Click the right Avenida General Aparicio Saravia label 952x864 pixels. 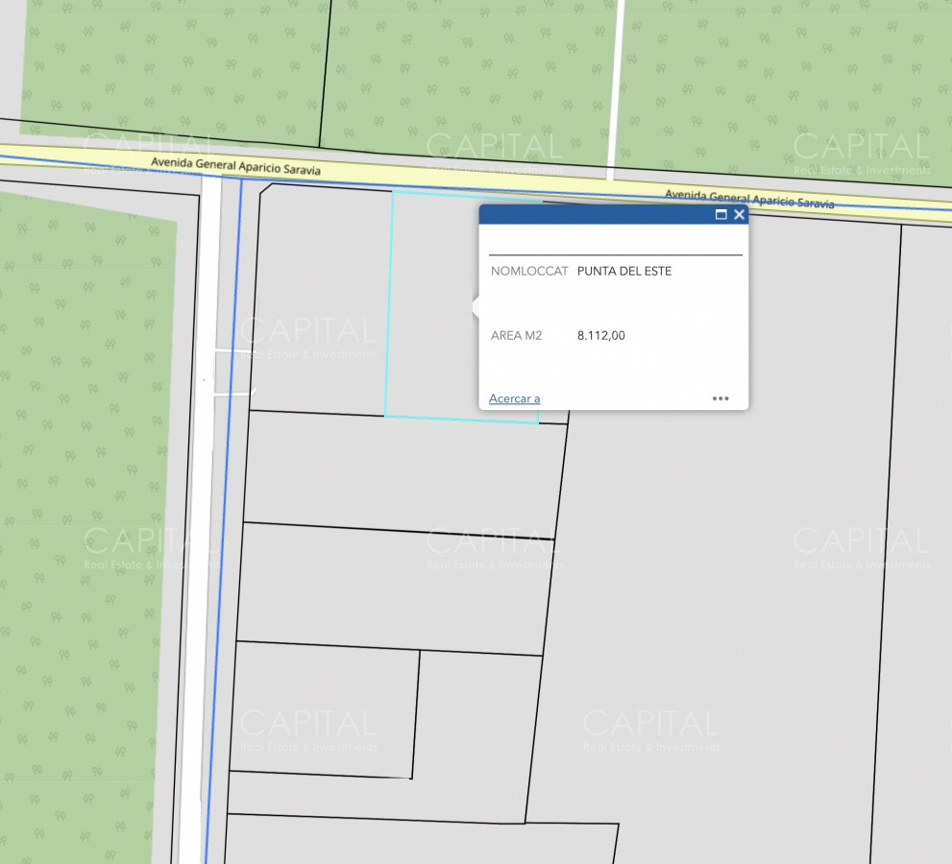tap(749, 199)
